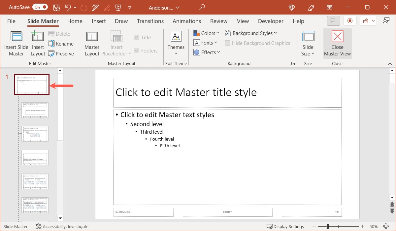
Task: Insert a new Slide Master
Action: [x=16, y=43]
